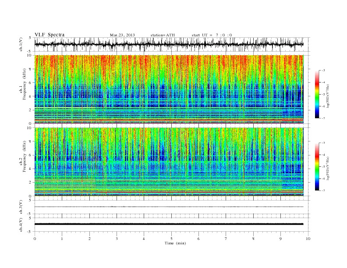Click the "5" volt tick of ch.1(V) panel
This screenshot has height=268, width=347.
click(x=30, y=38)
